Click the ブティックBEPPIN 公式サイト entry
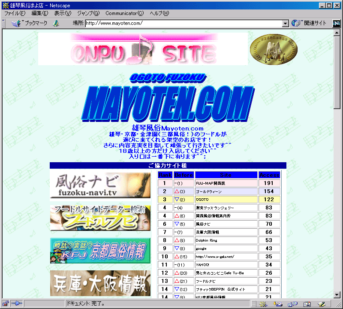 click(220, 289)
